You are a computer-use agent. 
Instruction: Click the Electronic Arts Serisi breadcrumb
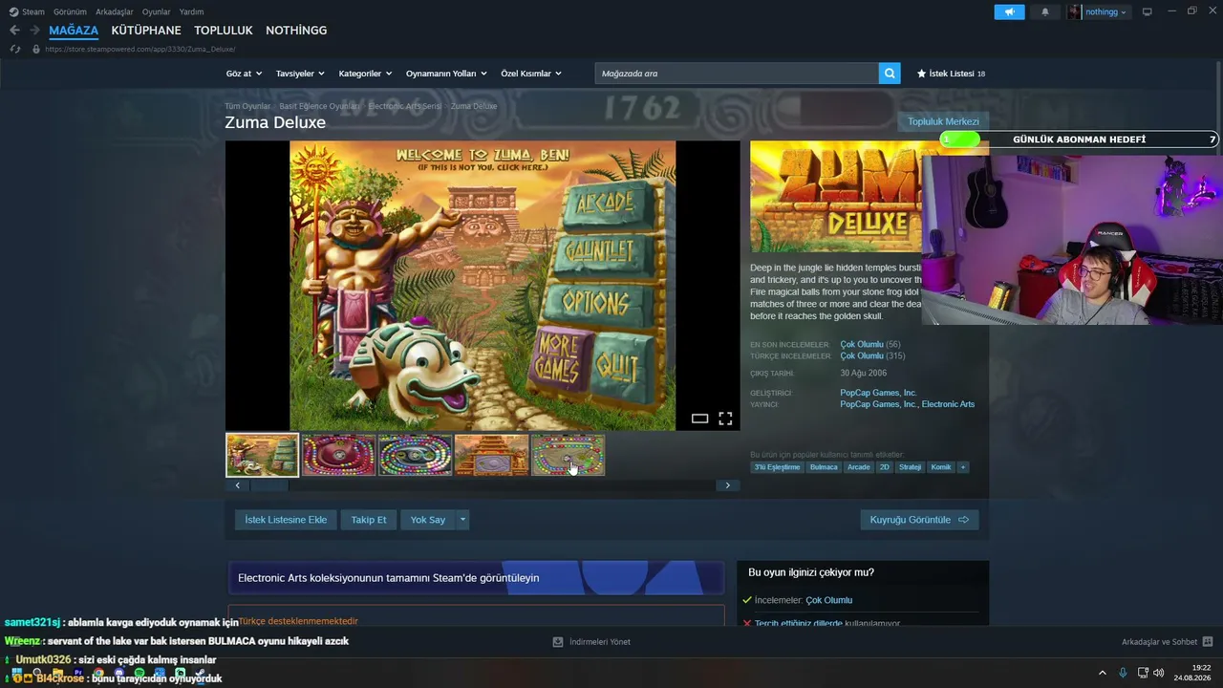(x=405, y=106)
